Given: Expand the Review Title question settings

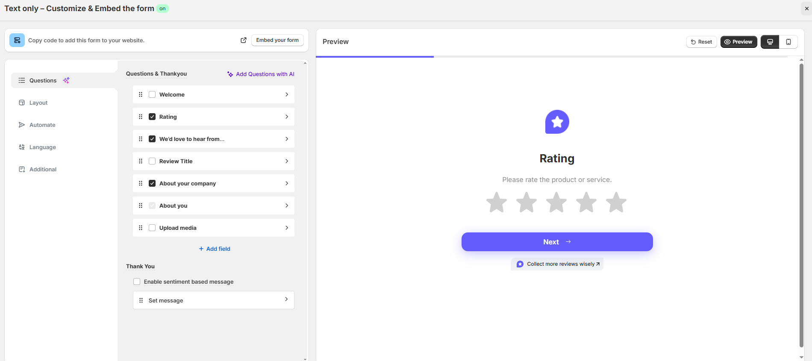Looking at the screenshot, I should tap(286, 161).
